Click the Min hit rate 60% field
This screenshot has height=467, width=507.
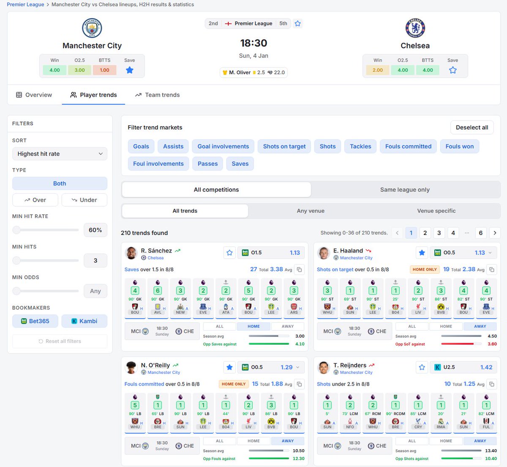(95, 230)
